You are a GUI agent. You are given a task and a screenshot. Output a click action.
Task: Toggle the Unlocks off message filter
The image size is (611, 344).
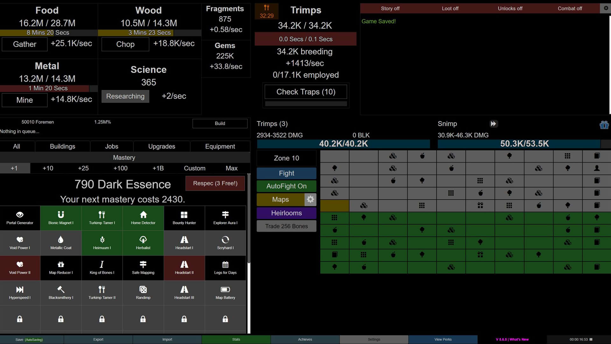pos(510,8)
